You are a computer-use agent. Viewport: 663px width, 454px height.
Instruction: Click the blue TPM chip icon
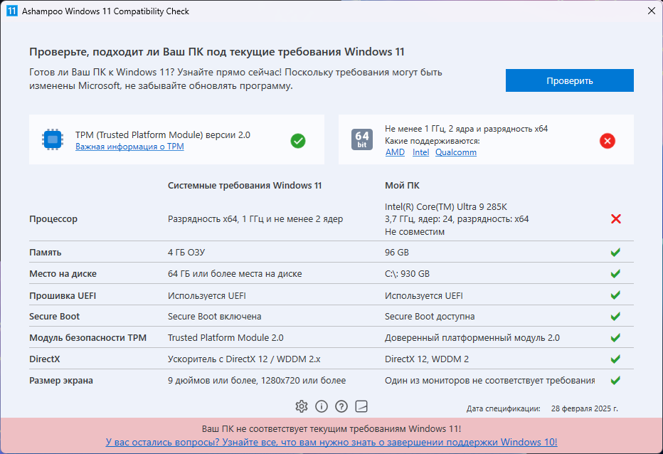53,139
